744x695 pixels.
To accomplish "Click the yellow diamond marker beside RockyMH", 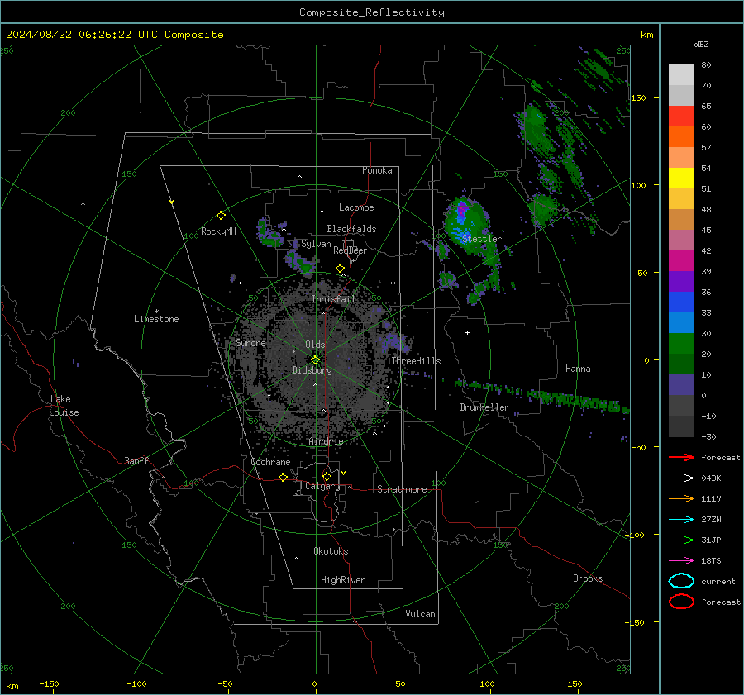I will click(x=221, y=216).
